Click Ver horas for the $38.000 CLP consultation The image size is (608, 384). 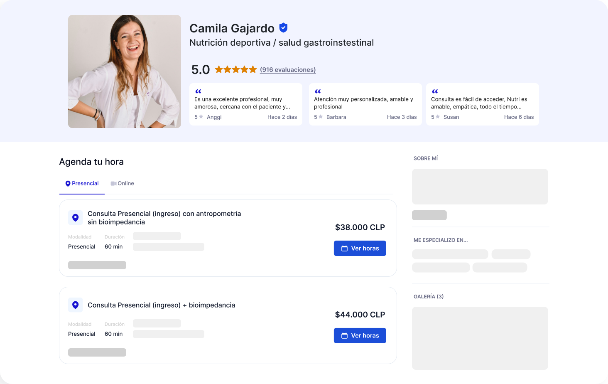click(x=360, y=248)
